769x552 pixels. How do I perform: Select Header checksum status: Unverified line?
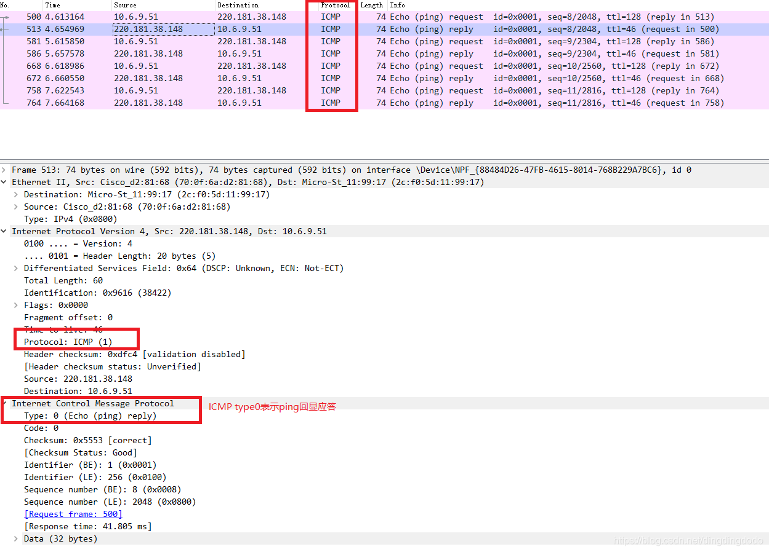click(113, 366)
